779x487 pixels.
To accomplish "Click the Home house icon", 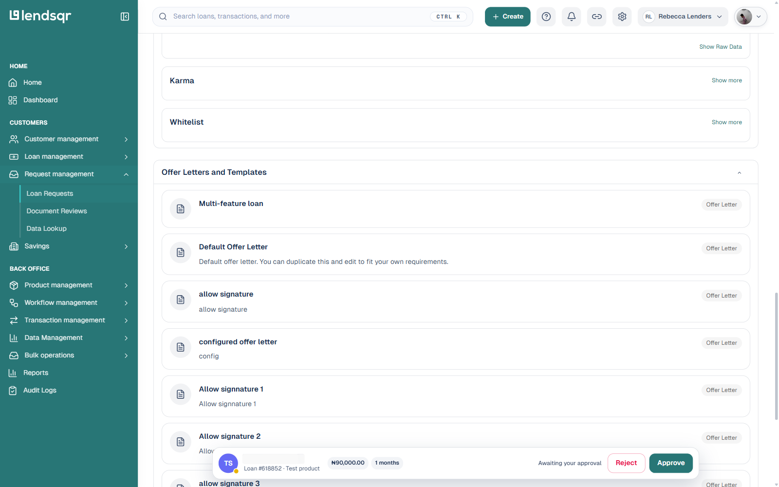I will [13, 83].
